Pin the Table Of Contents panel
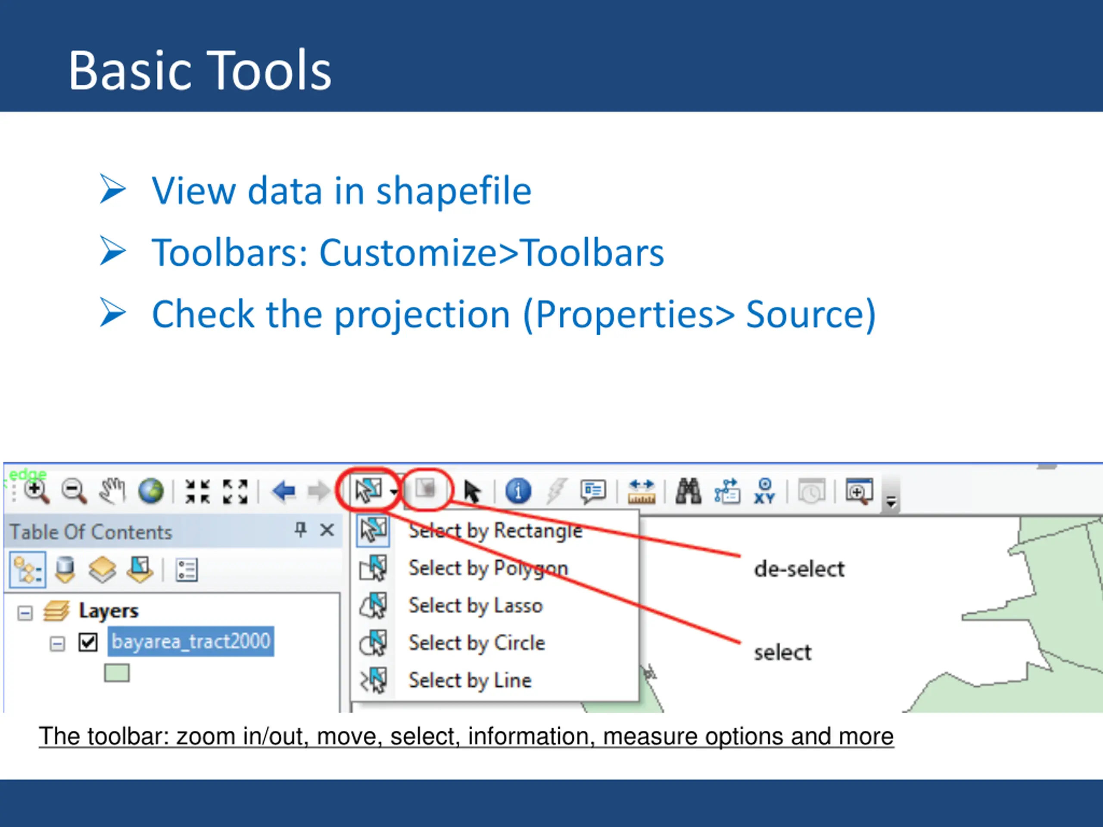 (x=300, y=529)
